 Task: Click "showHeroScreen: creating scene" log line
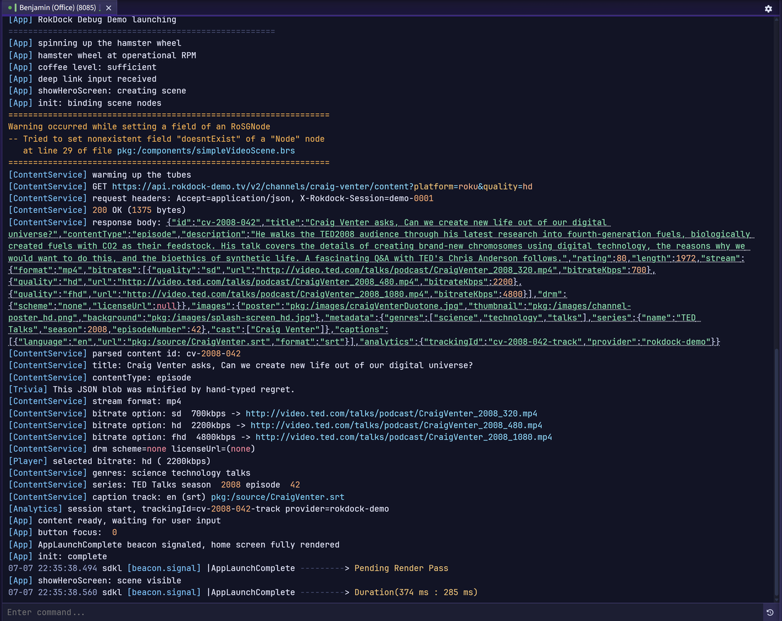pyautogui.click(x=97, y=91)
